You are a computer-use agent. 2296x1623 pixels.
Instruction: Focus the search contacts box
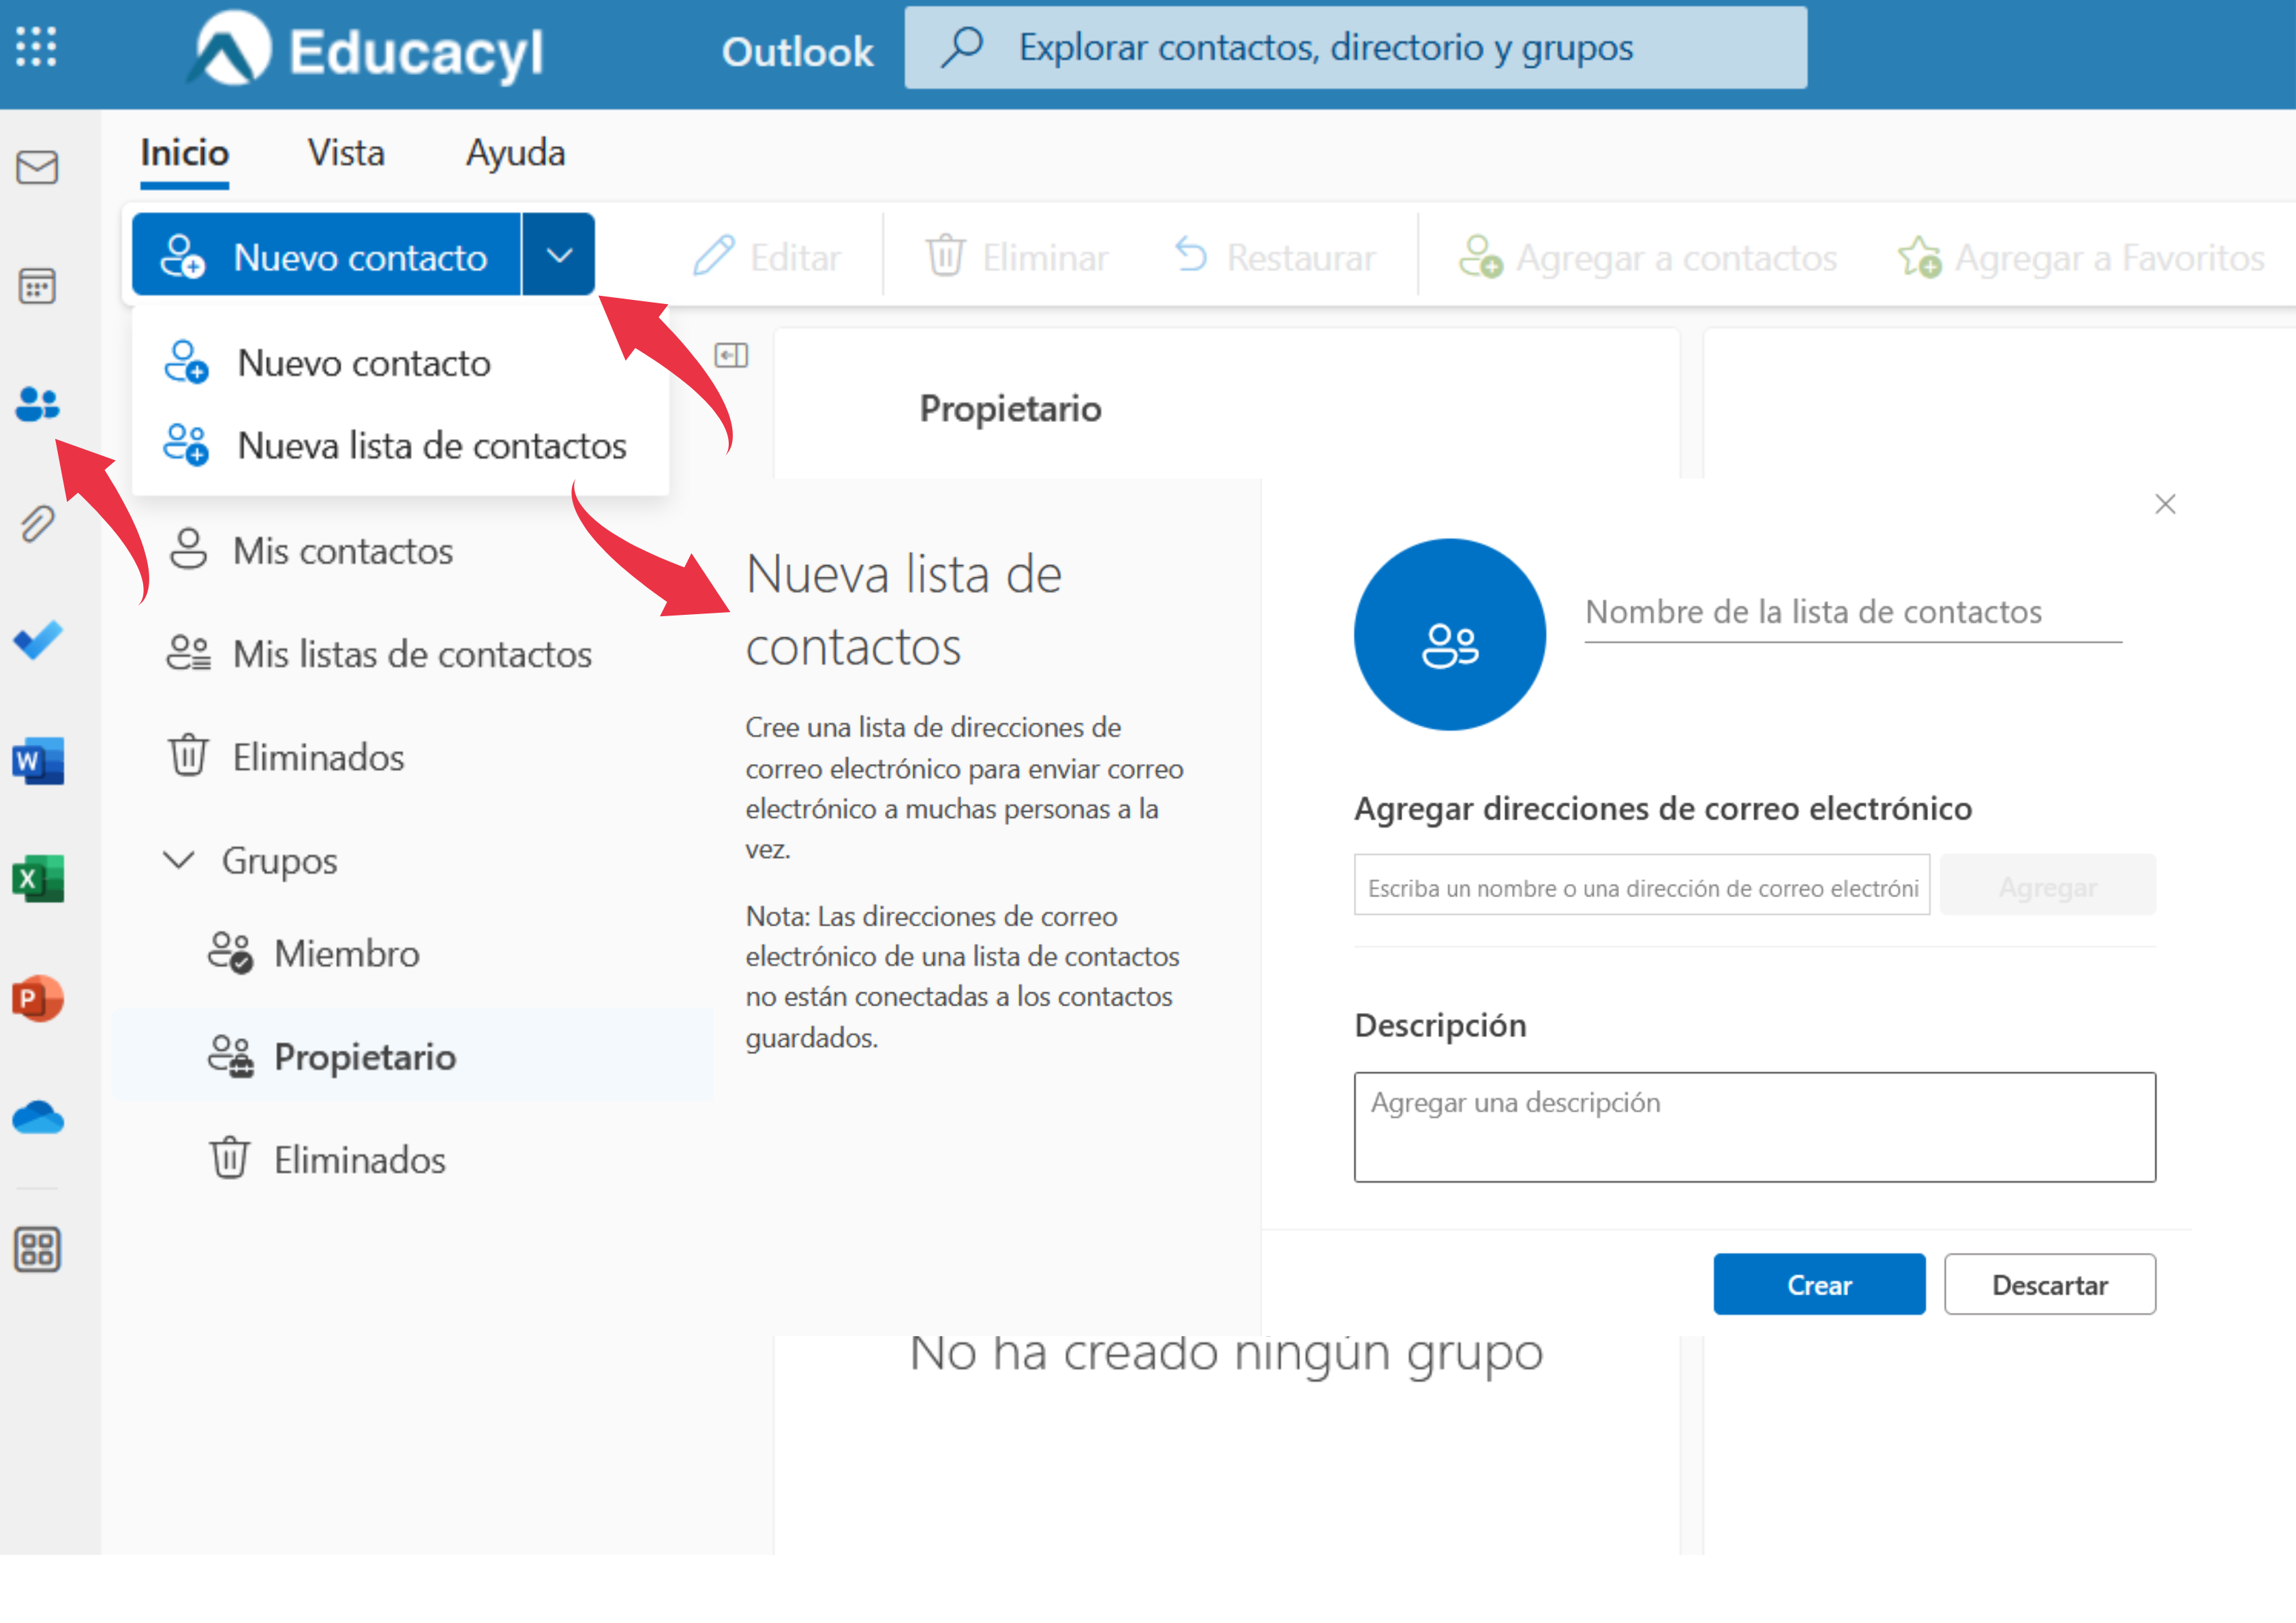click(x=1356, y=47)
